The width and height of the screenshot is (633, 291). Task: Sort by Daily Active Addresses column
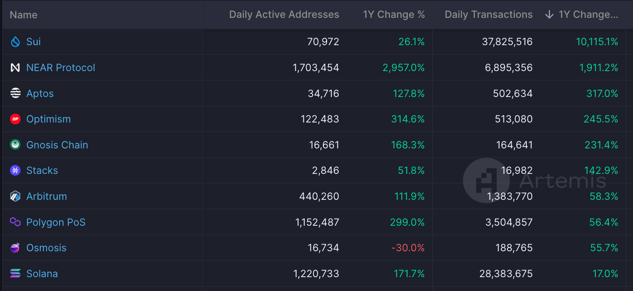click(284, 15)
